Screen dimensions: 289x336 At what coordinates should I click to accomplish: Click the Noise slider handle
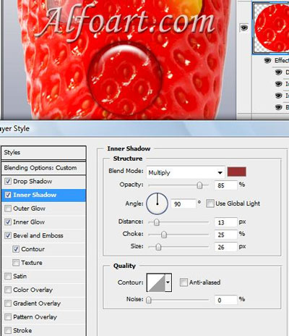coord(149,300)
